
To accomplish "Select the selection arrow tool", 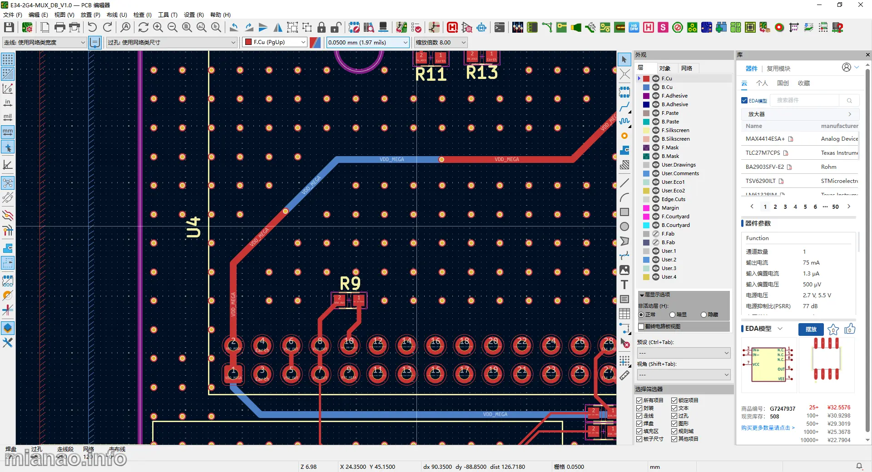I will click(624, 59).
